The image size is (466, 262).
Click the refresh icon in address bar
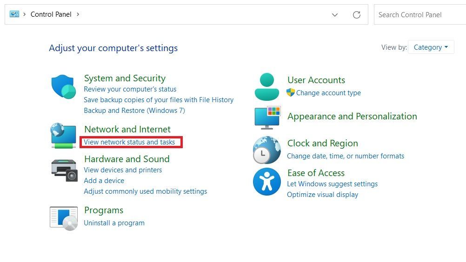(357, 14)
